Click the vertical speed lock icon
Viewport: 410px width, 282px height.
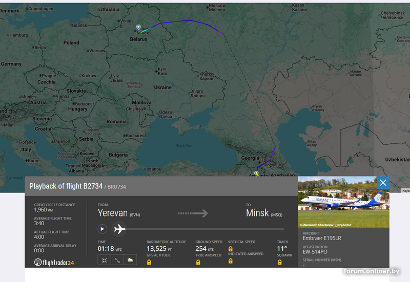coord(230,249)
